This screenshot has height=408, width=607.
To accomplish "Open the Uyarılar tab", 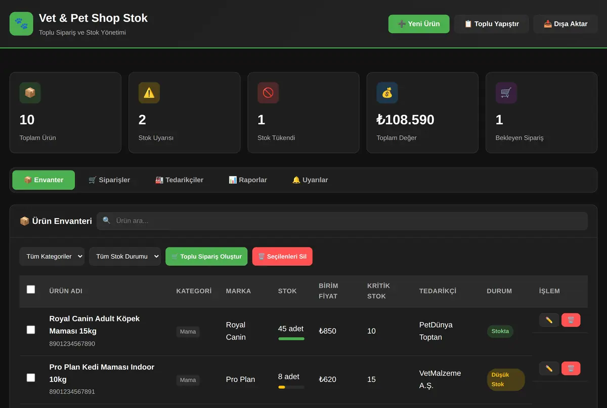I will [x=310, y=180].
